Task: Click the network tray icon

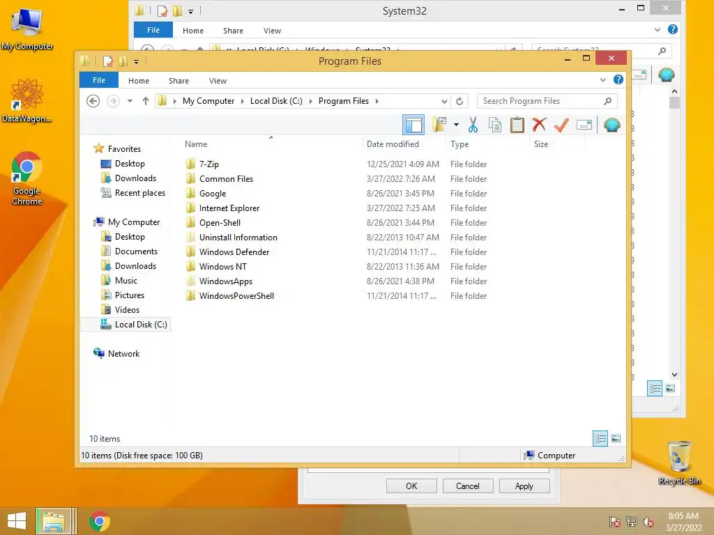Action: click(x=632, y=522)
